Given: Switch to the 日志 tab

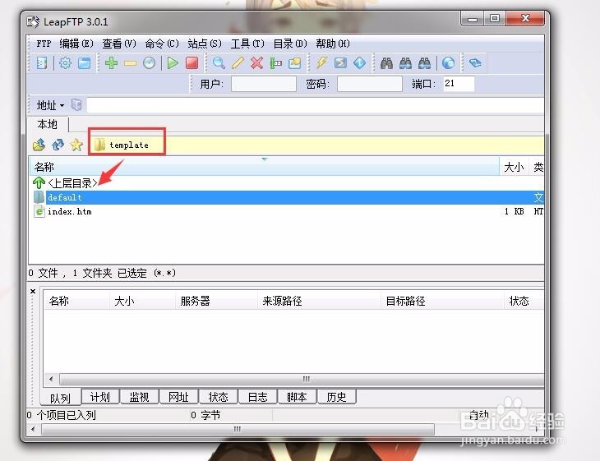Looking at the screenshot, I should pyautogui.click(x=257, y=397).
